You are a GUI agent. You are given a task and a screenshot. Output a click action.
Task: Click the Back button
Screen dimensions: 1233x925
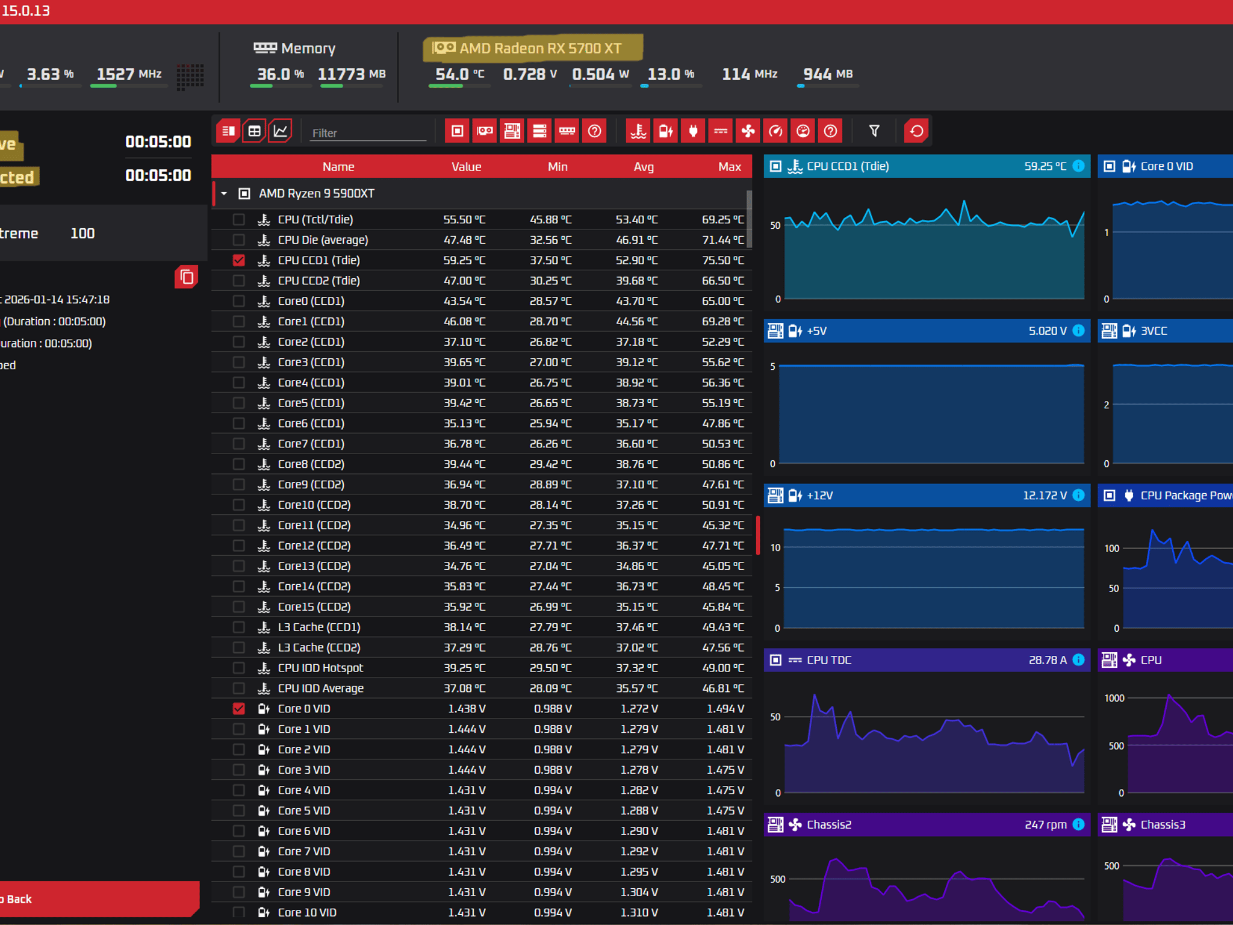click(96, 899)
